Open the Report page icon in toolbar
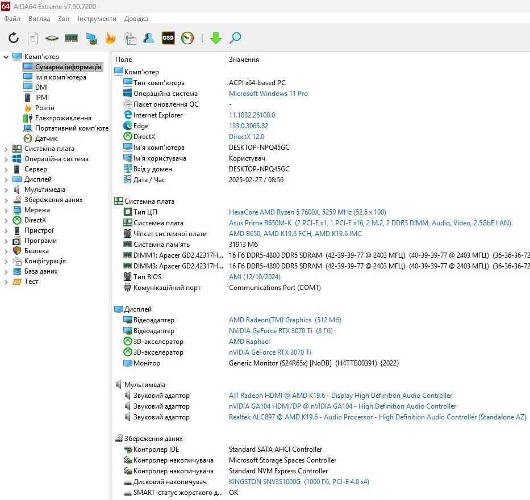The height and width of the screenshot is (500, 530). 33,38
